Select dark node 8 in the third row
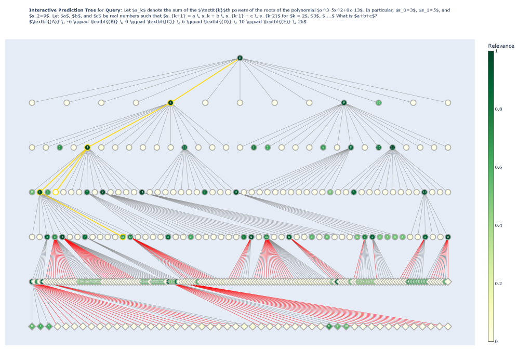 pos(351,147)
